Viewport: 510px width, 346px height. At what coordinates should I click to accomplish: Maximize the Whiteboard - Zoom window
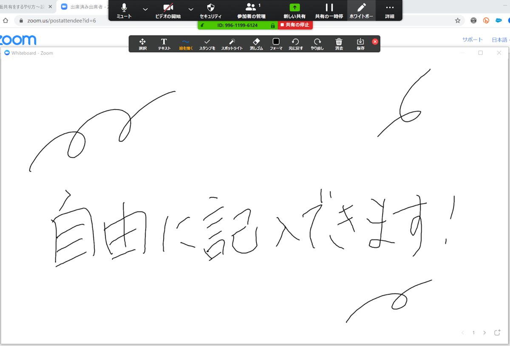(481, 53)
